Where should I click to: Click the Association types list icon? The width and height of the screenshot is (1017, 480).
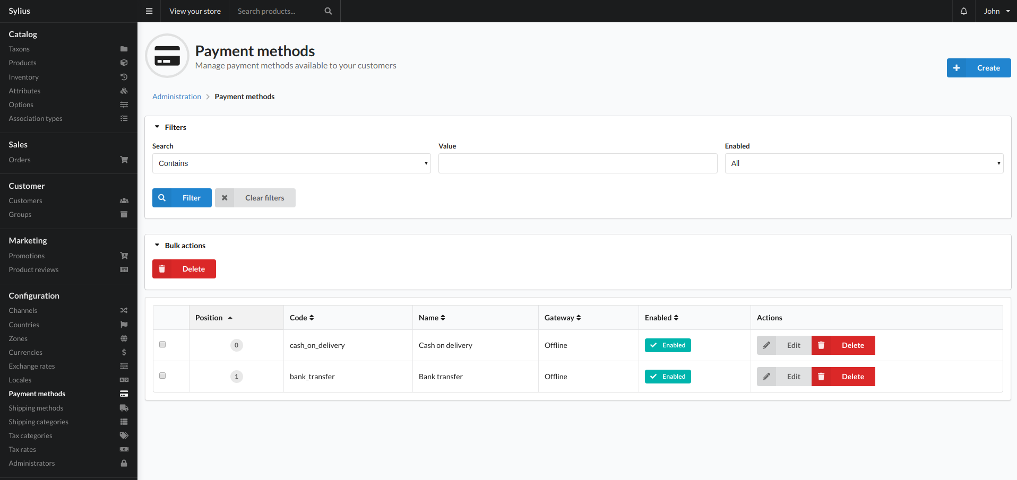tap(124, 118)
